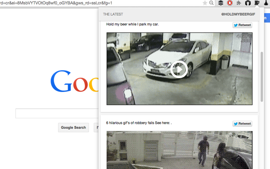Open the @HOLDMYBEERGIF profile link
Viewport: 270px width, 169px height.
[238, 14]
